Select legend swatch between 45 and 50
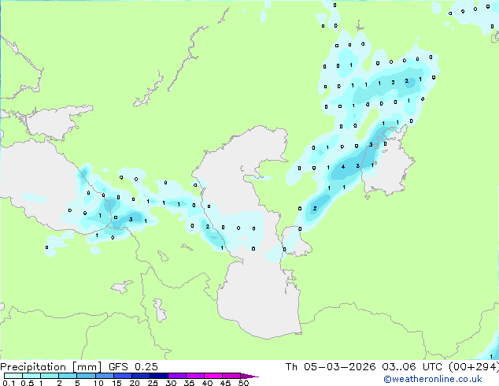 pos(231,376)
